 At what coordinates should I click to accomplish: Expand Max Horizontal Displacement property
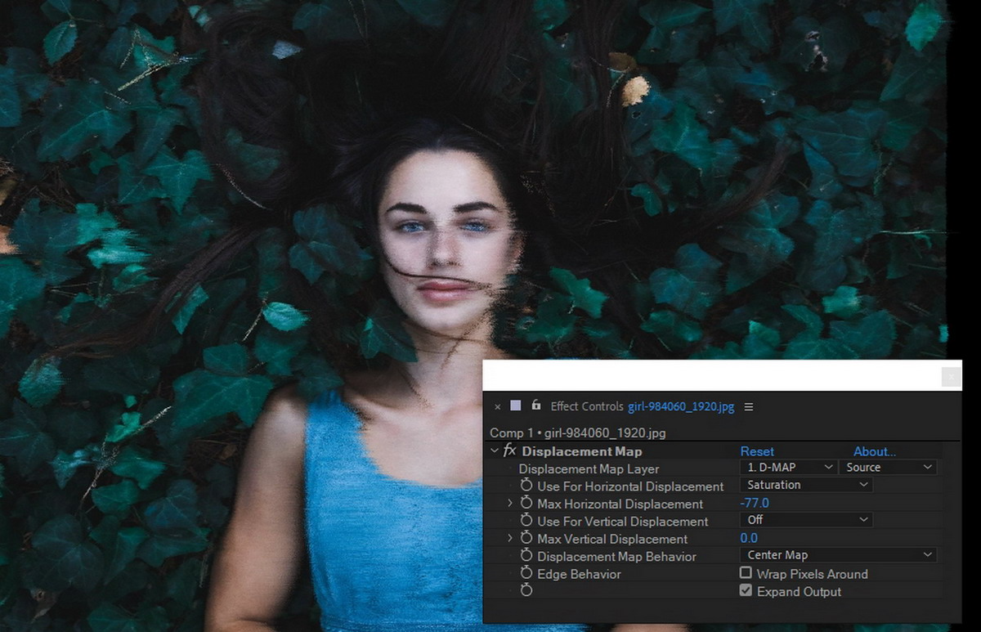coord(510,504)
